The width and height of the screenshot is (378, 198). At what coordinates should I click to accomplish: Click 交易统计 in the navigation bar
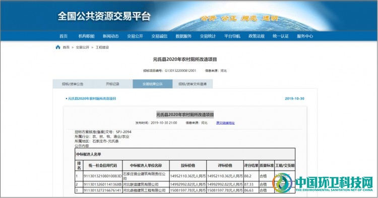coord(208,36)
